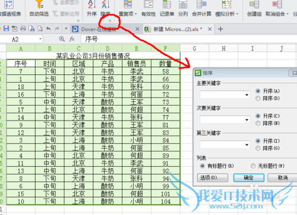This screenshot has width=297, height=215.
Task: Select column H header
Action: [223, 49]
